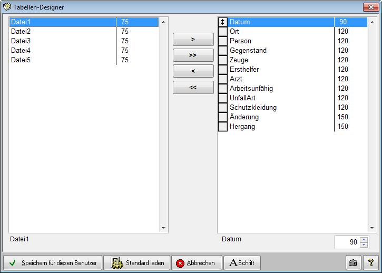Move selected field left with < button
This screenshot has height=273, width=382.
pyautogui.click(x=193, y=71)
